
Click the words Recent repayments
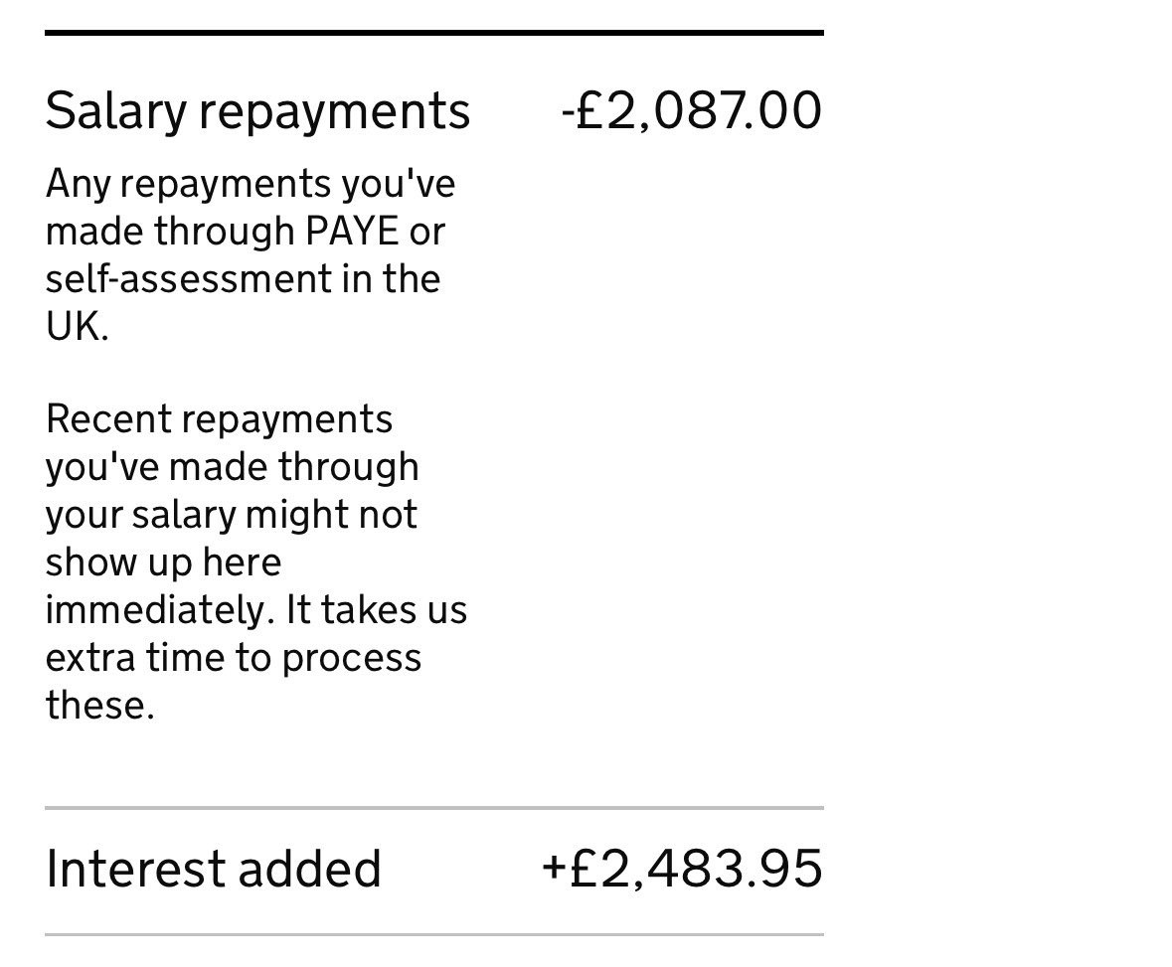[x=219, y=419]
